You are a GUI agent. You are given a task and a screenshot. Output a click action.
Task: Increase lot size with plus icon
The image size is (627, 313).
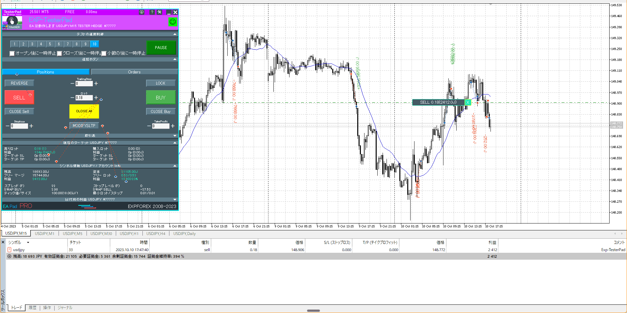click(x=96, y=98)
